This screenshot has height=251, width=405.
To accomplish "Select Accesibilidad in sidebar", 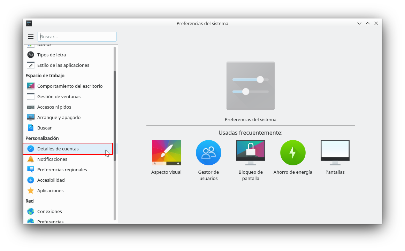I will [x=51, y=180].
